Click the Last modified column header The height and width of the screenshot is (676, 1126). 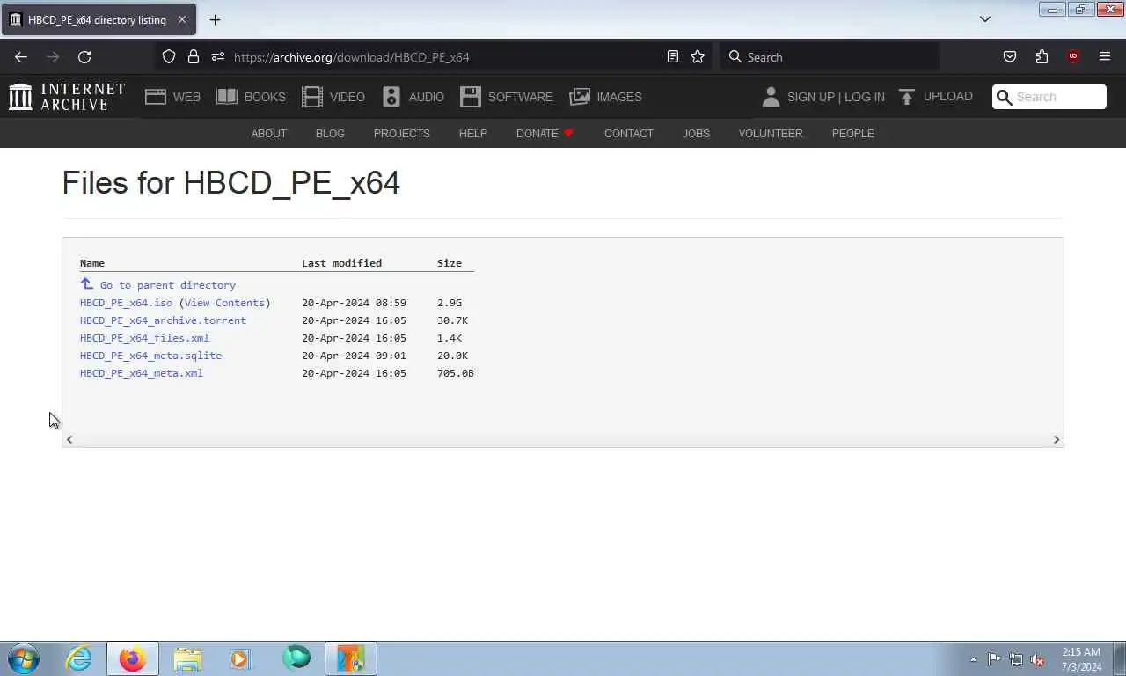click(x=341, y=263)
